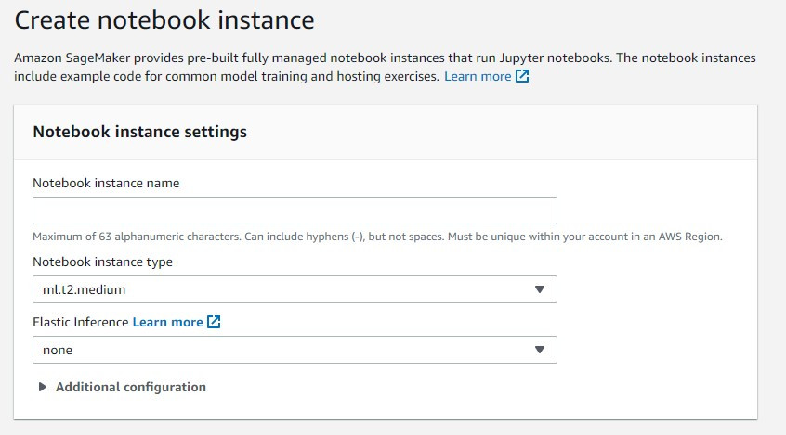Open the Elastic Inference Learn more link

tap(167, 322)
